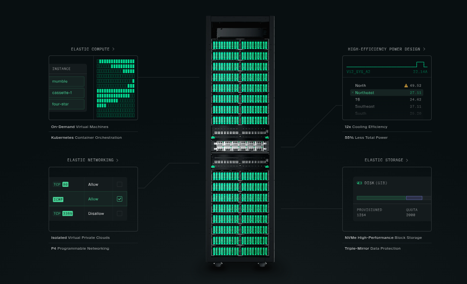Enable the TCP 80 Allow checkbox
This screenshot has width=467, height=284.
tap(119, 184)
